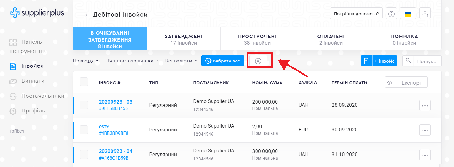Viewport: 454px width, 167px height.
Task: Click the search magnifier icon
Action: pos(408,61)
